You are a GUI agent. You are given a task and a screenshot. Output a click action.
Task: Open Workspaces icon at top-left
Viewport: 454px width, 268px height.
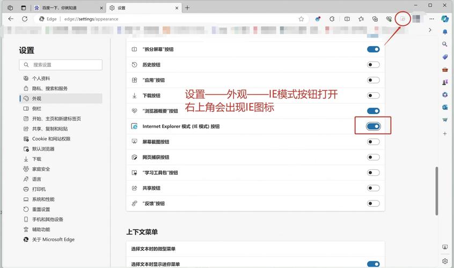click(x=10, y=8)
